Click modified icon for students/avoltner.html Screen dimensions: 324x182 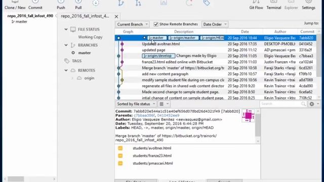coord(120,148)
